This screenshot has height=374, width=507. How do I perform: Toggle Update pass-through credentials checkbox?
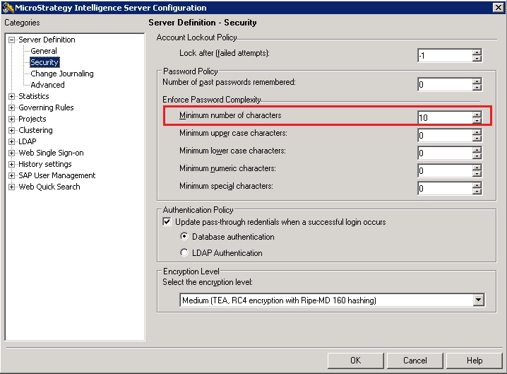(167, 222)
